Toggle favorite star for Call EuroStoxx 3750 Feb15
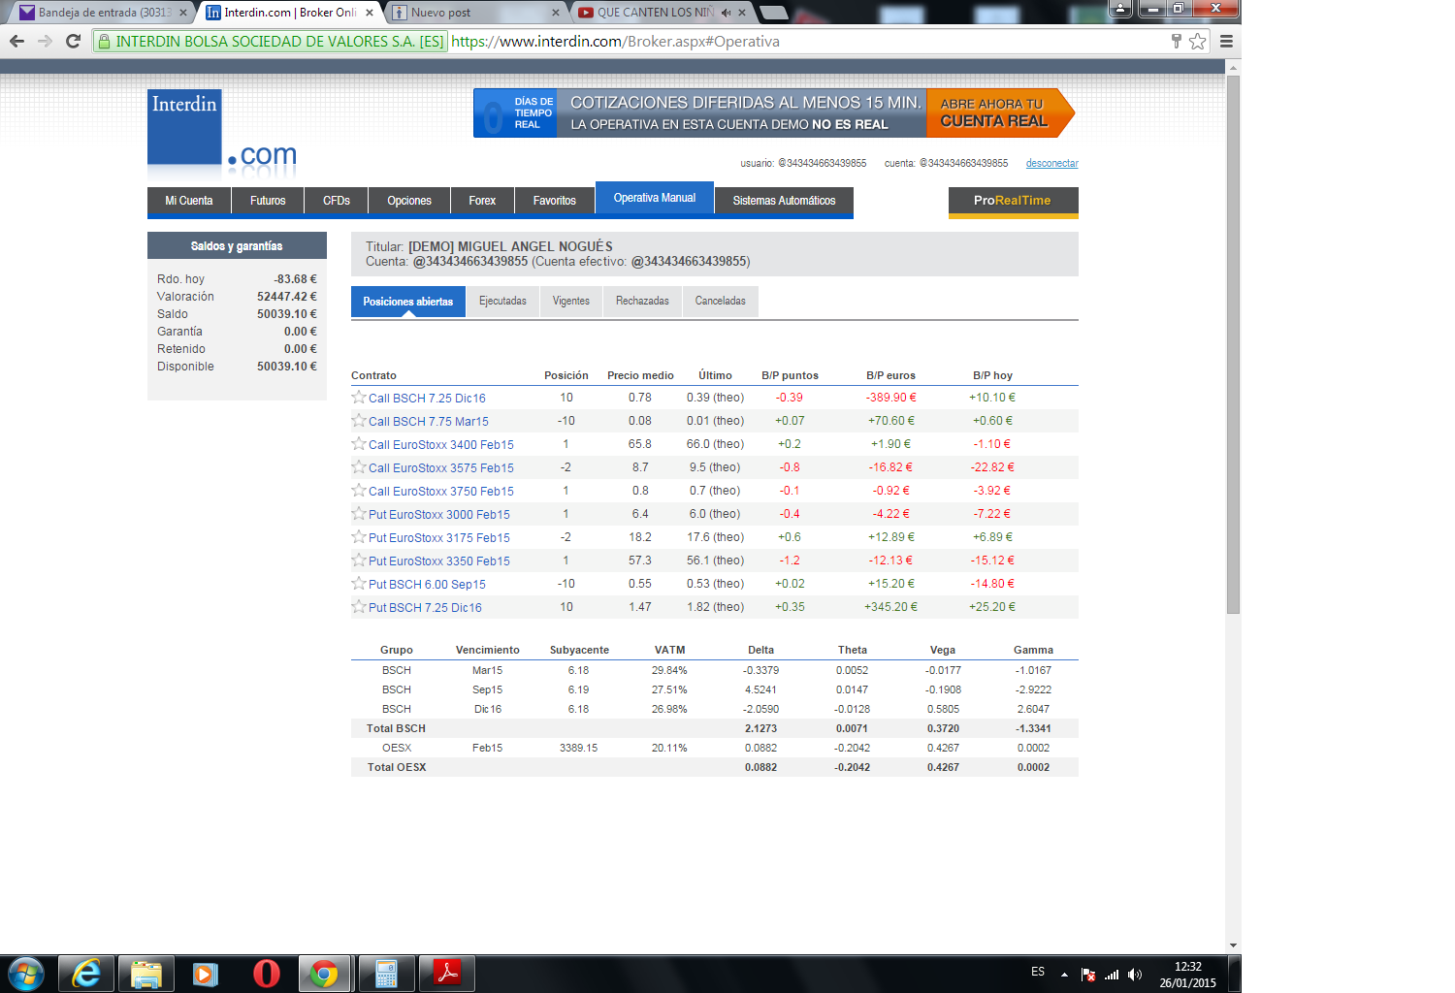Image resolution: width=1455 pixels, height=993 pixels. tap(359, 491)
